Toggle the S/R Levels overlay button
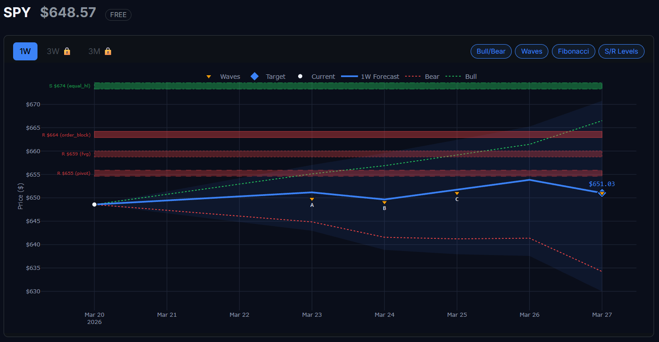This screenshot has height=342, width=659. tap(622, 51)
